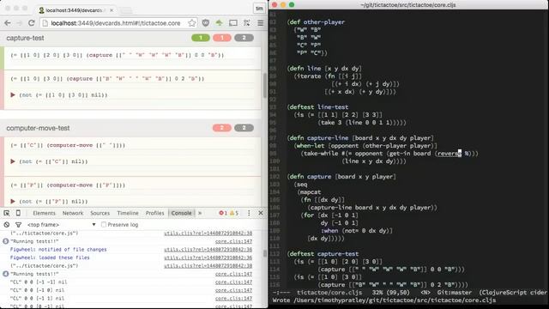549x309 pixels.
Task: Click the devcards page vertical scrollbar
Action: click(x=264, y=86)
